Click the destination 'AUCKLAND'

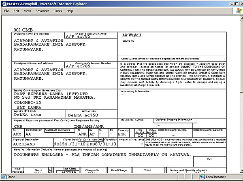[24, 144]
